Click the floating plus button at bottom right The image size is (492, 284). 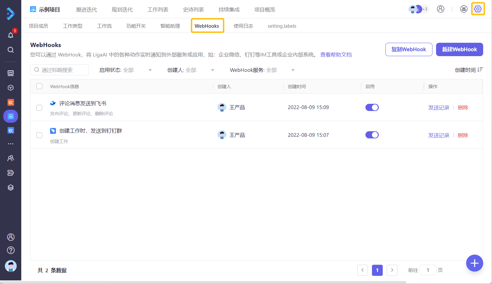click(x=474, y=263)
